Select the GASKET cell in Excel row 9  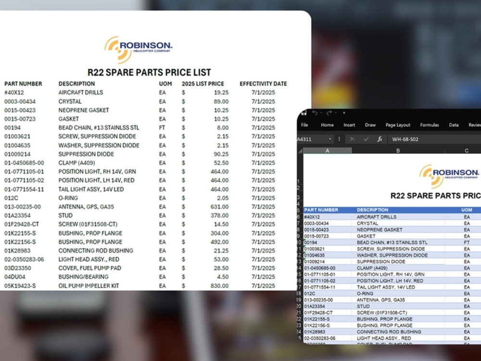[398, 236]
